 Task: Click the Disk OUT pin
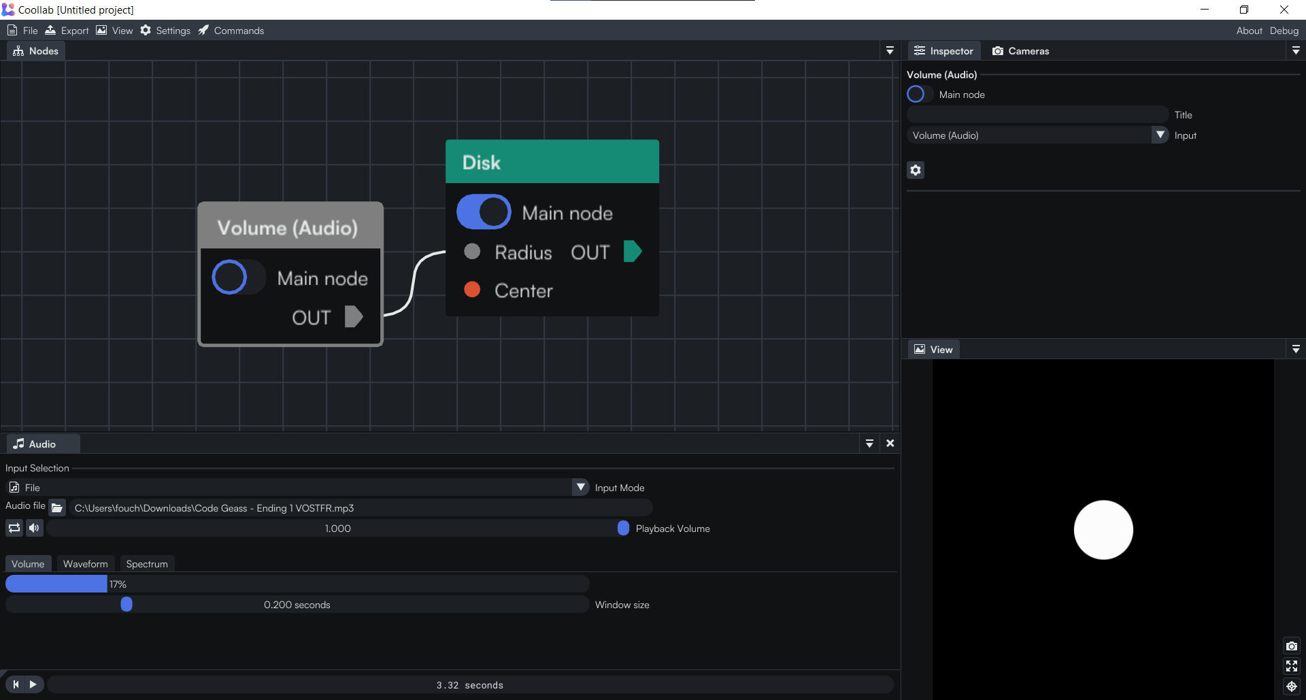(633, 252)
